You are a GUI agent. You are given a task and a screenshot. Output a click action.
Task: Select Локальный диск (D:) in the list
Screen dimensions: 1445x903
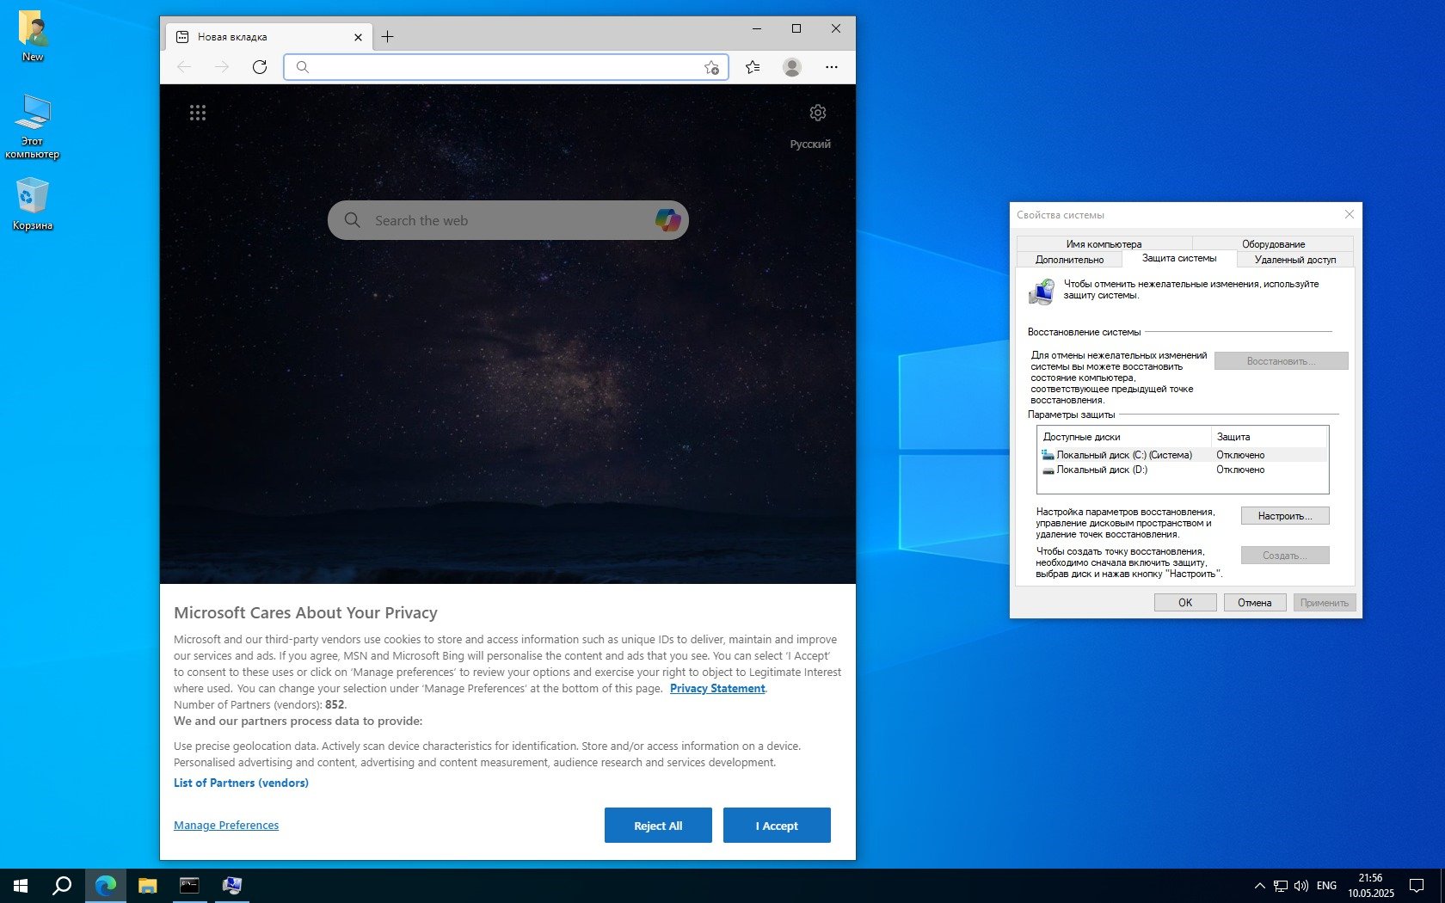[1101, 470]
